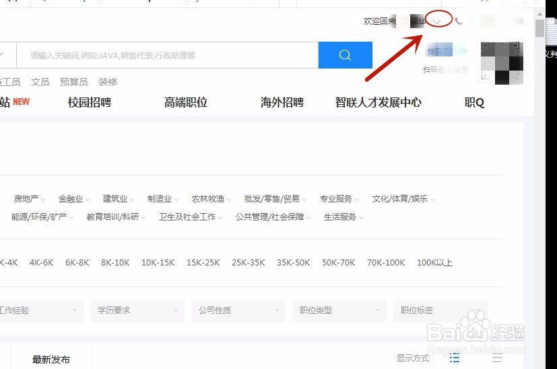
Task: Expand the 建筑业 industry filter
Action: coord(119,199)
